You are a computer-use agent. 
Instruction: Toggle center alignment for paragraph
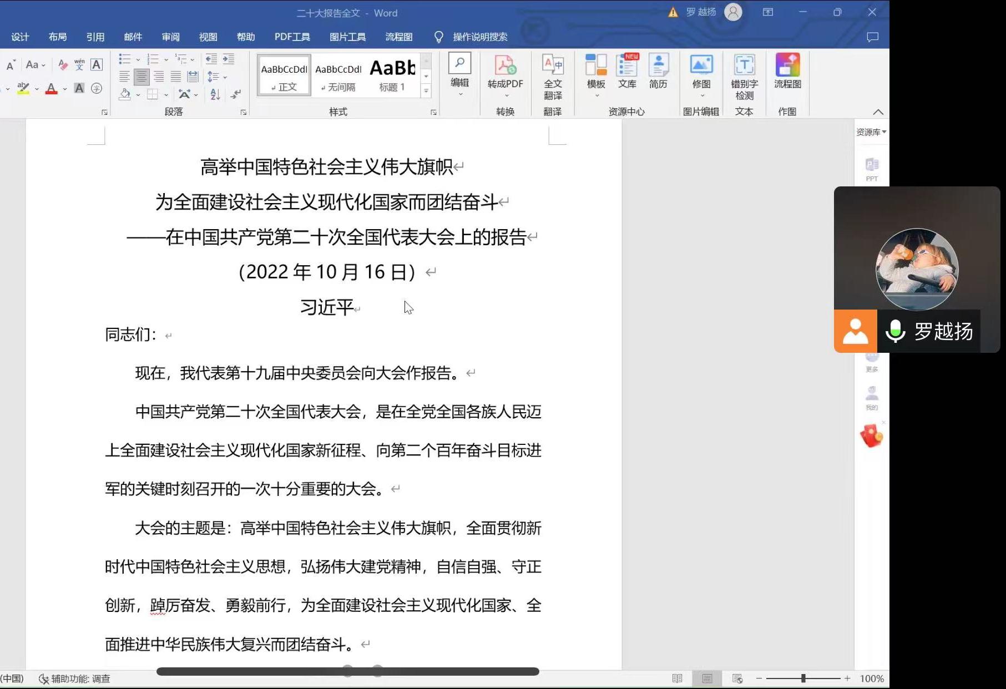[x=141, y=77]
